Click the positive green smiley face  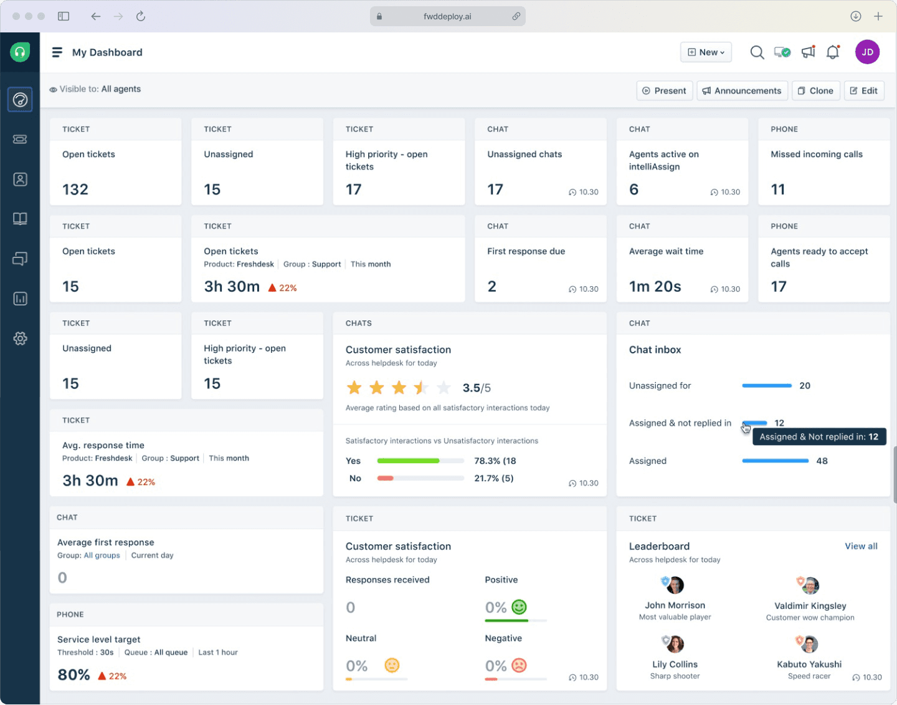coord(519,607)
